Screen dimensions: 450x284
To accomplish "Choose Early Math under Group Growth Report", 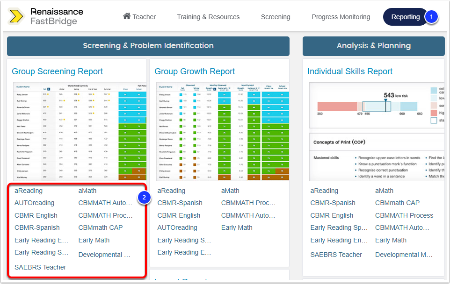I will [237, 228].
